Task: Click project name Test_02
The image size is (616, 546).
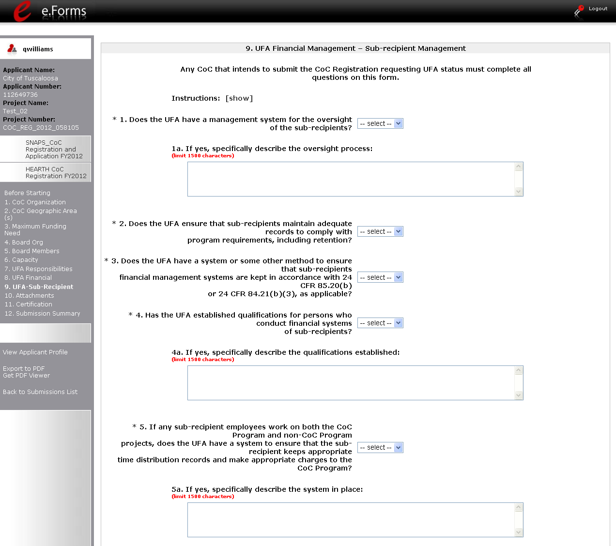Action: (x=15, y=111)
